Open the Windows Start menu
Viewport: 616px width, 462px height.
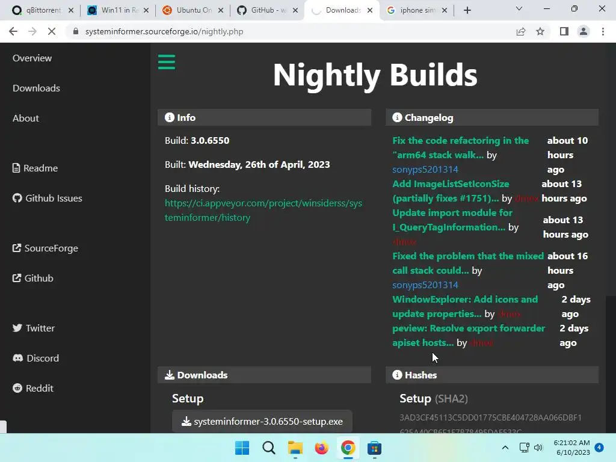click(x=242, y=448)
